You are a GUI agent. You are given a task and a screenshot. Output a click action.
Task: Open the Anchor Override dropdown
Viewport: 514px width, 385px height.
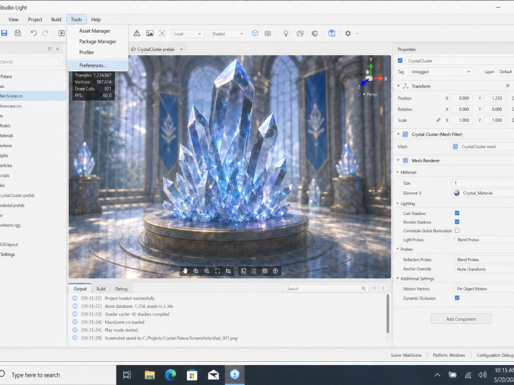tap(484, 269)
